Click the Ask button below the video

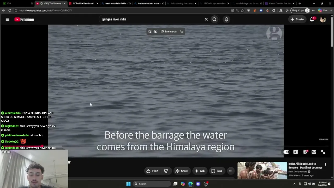point(200,171)
